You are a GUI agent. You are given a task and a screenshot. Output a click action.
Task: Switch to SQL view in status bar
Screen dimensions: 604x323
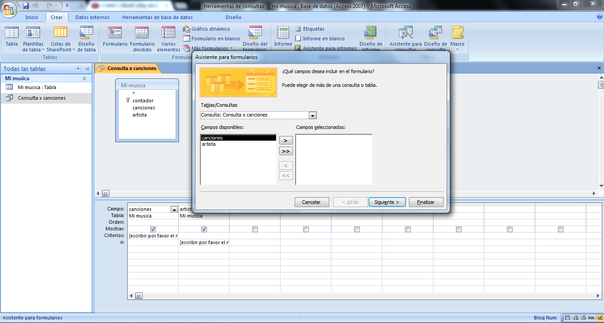coord(592,318)
